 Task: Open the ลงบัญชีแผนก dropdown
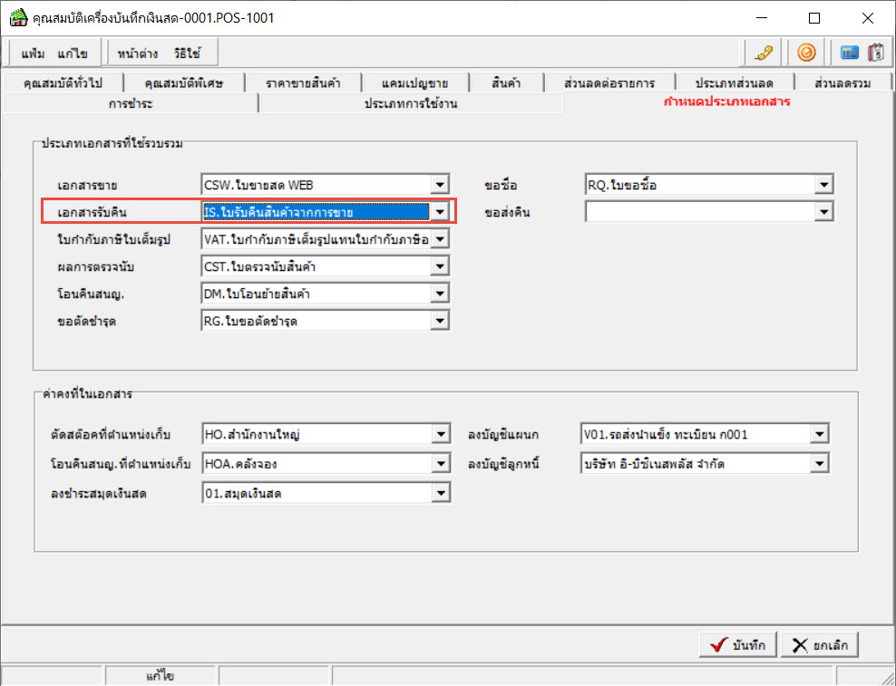pyautogui.click(x=819, y=434)
